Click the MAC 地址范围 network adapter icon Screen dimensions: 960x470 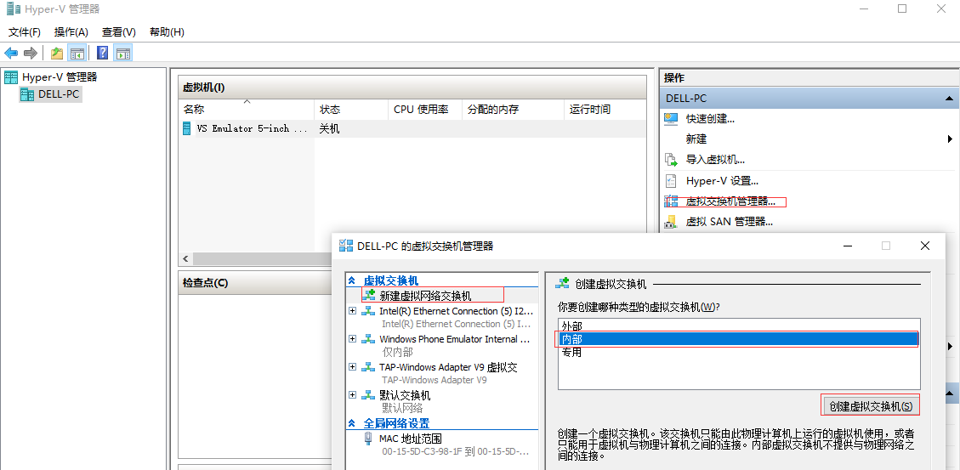tap(368, 439)
